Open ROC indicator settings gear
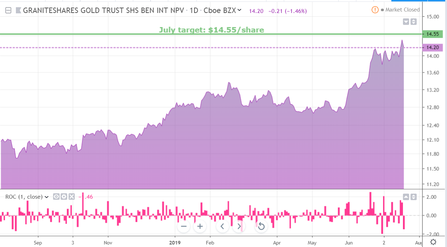 coord(64,197)
